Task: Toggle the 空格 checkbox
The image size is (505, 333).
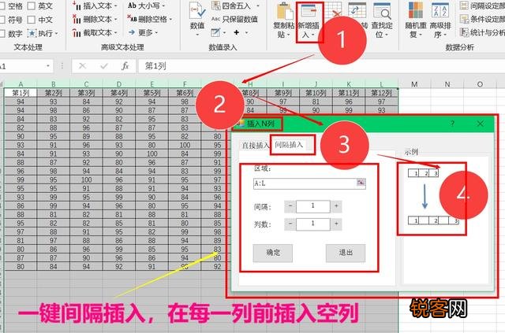Action: click(x=2, y=6)
